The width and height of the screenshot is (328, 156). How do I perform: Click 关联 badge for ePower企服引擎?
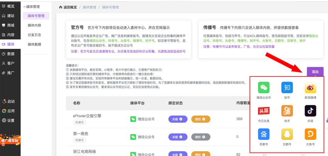tap(178, 119)
